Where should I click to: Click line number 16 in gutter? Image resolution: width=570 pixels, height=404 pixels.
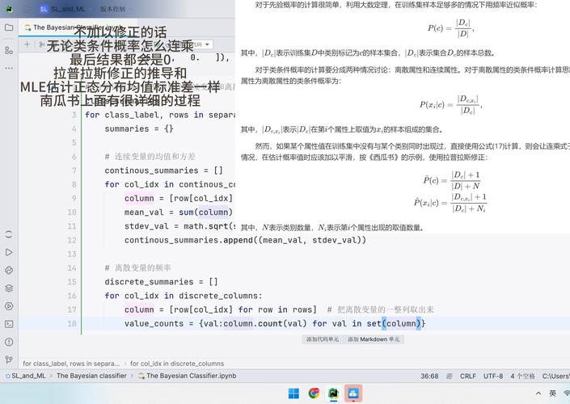(72, 296)
